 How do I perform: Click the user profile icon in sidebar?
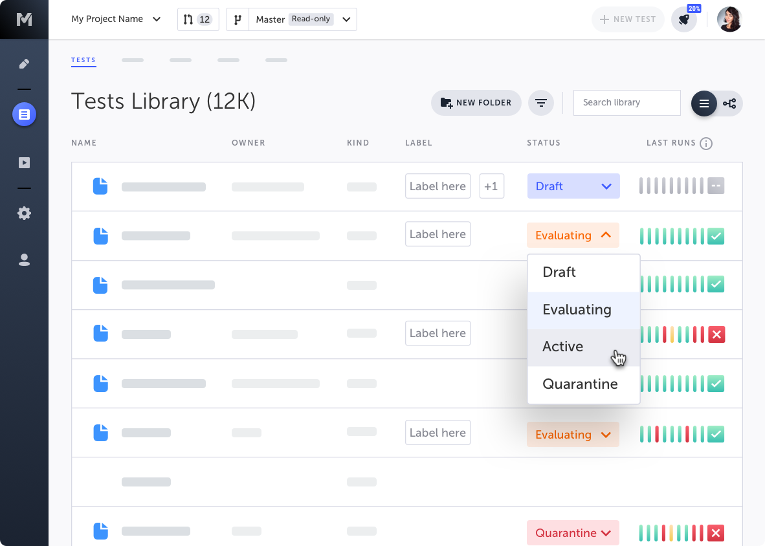click(x=24, y=259)
